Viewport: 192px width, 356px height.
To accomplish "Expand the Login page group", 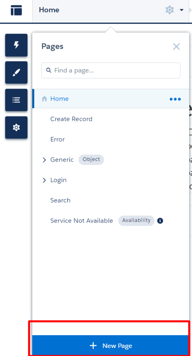I will [44, 180].
